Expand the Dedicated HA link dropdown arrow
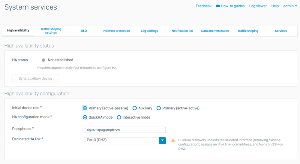Screen dimensions: 300x164 point(162,140)
